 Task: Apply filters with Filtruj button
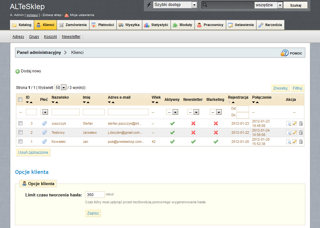click(297, 88)
